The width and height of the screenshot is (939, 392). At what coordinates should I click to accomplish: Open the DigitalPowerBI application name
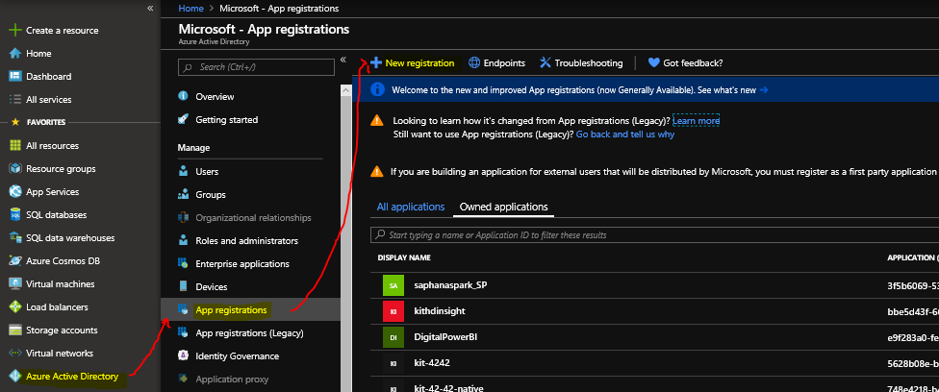[x=445, y=337]
